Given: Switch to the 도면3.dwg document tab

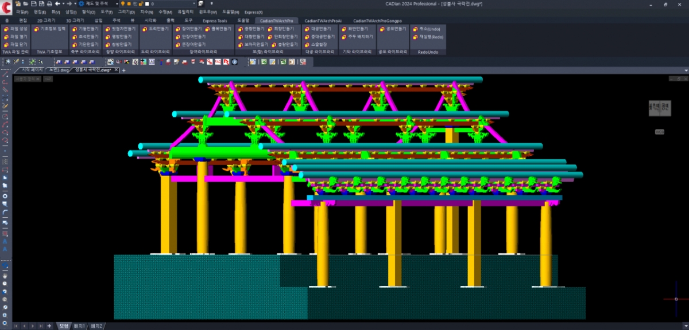Looking at the screenshot, I should point(59,70).
